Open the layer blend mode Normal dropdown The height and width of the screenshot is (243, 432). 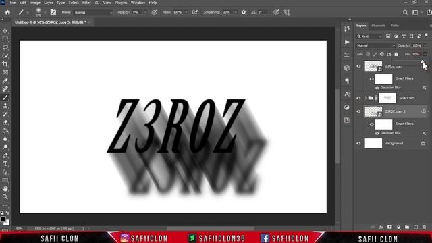(375, 45)
